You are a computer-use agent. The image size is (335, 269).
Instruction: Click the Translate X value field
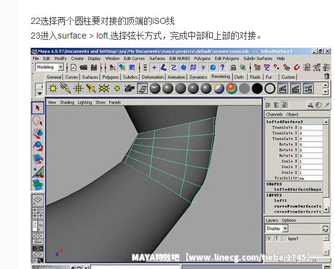(311, 127)
